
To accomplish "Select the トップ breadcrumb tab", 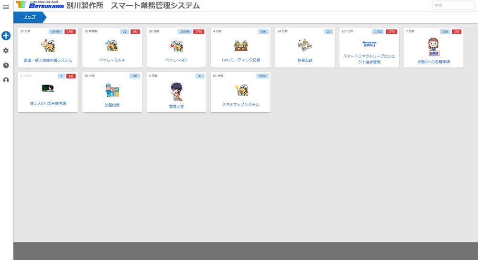I will 30,17.
